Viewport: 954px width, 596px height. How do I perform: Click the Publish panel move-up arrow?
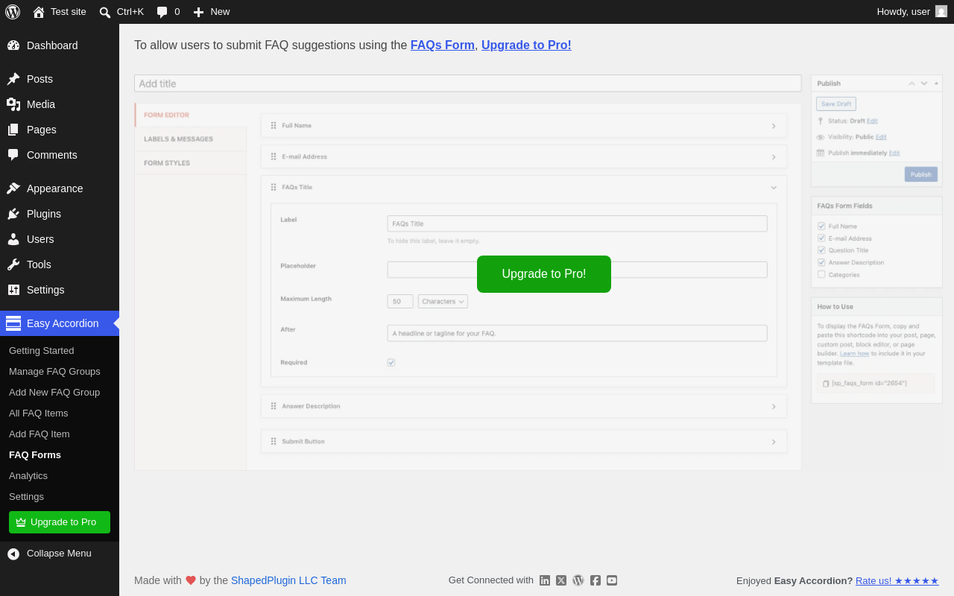[x=912, y=83]
